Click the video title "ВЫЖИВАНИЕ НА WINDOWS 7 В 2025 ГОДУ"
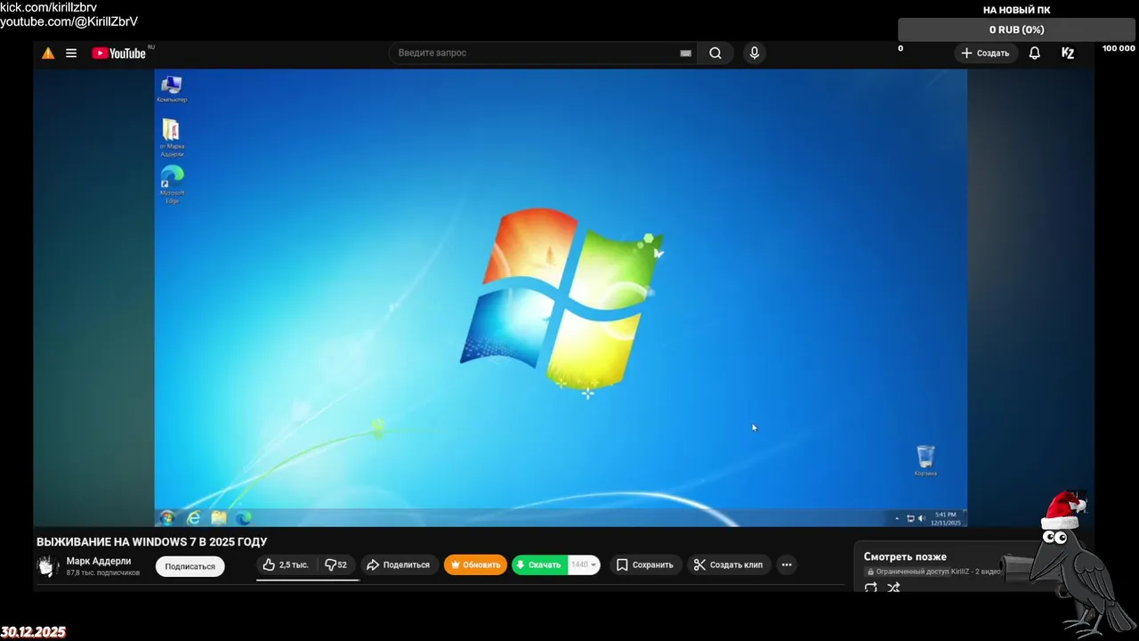The height and width of the screenshot is (641, 1139). [x=151, y=541]
